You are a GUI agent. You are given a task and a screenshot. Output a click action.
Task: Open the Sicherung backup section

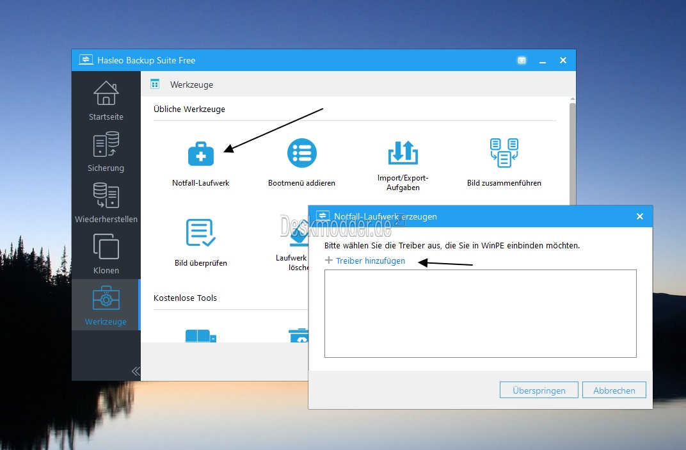click(x=106, y=152)
